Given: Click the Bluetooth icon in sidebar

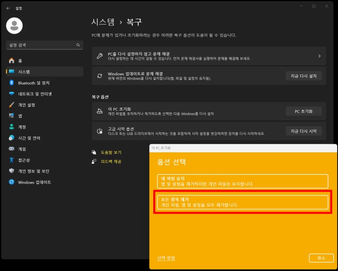Looking at the screenshot, I should (x=12, y=83).
